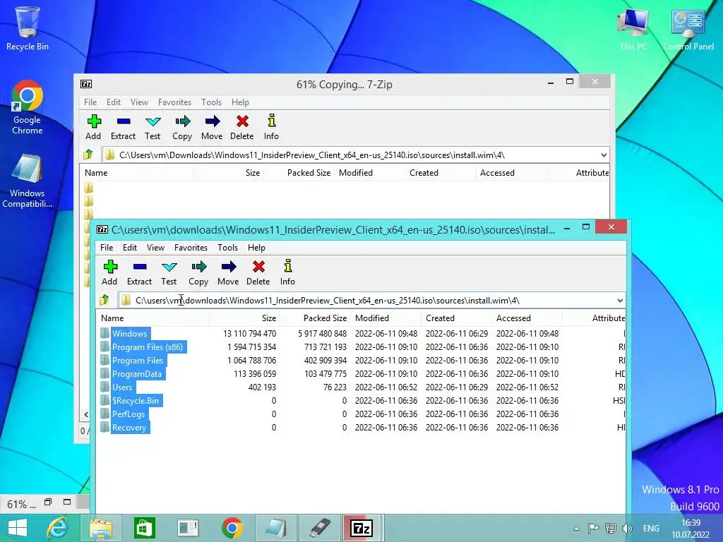Open Chrome from the taskbar
723x542 pixels.
(232, 528)
